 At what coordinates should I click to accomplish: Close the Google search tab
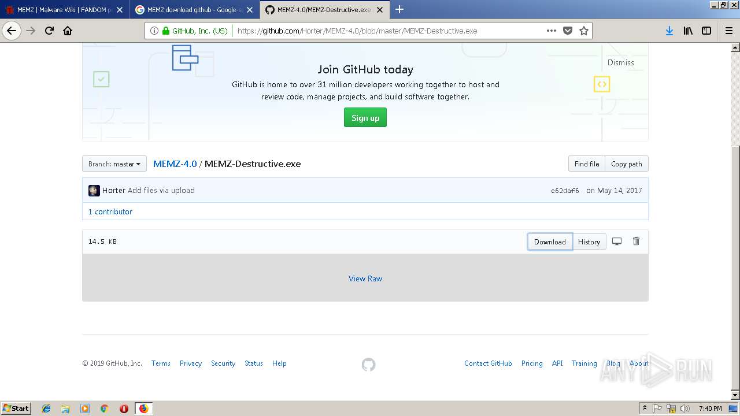point(250,10)
